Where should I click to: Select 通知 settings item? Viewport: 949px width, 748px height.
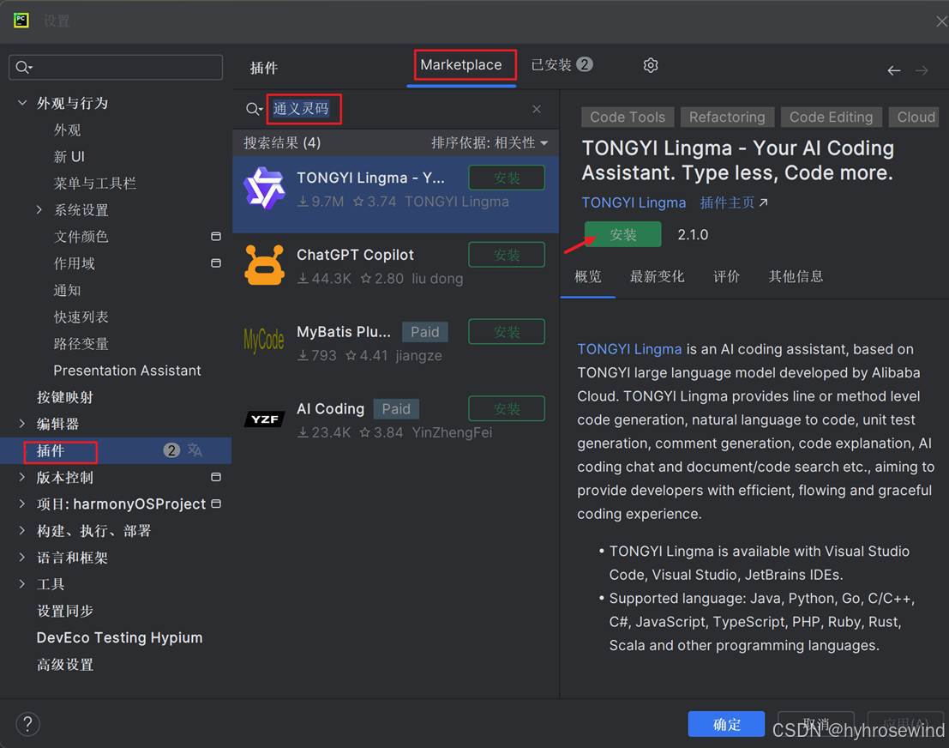click(67, 290)
